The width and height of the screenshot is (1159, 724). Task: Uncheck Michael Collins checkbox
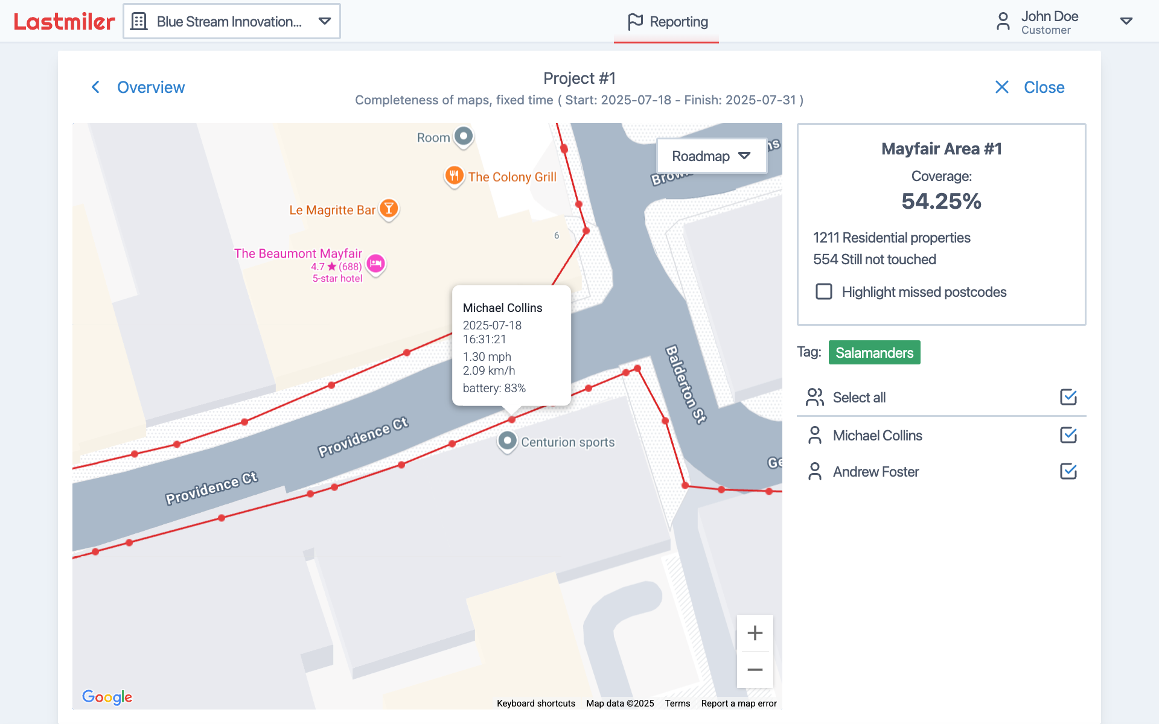(1068, 435)
